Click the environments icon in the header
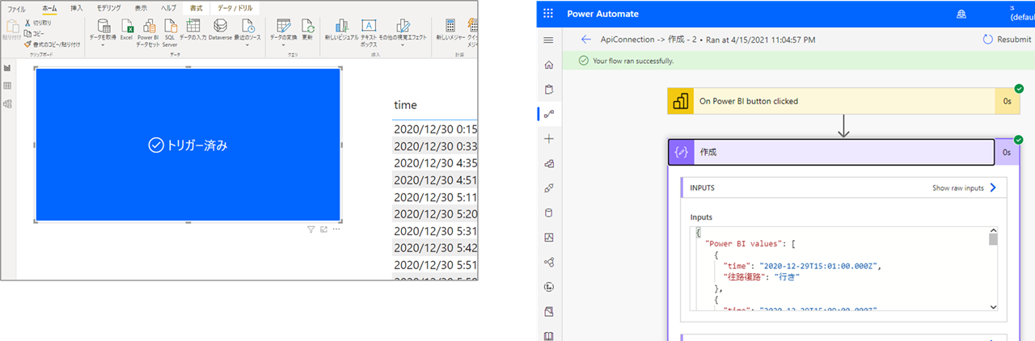This screenshot has height=341, width=1035. point(961,14)
